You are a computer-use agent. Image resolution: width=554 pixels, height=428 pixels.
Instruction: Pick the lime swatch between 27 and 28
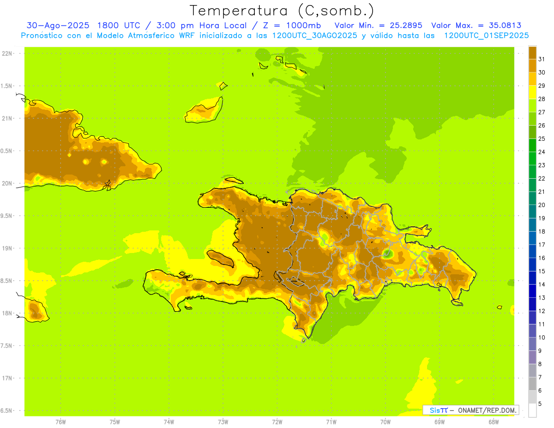click(532, 106)
